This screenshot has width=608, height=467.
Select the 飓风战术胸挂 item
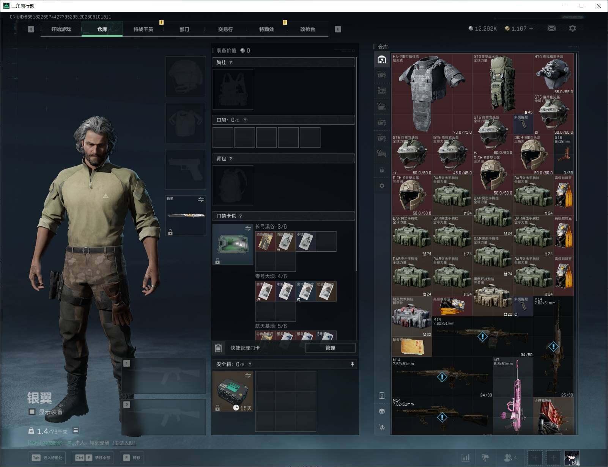click(x=412, y=317)
